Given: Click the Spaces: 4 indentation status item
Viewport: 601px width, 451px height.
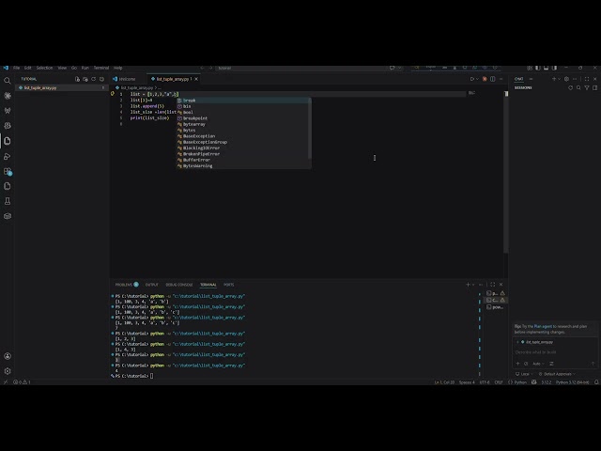Looking at the screenshot, I should coord(467,382).
